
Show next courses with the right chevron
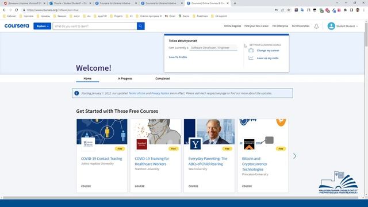point(294,156)
